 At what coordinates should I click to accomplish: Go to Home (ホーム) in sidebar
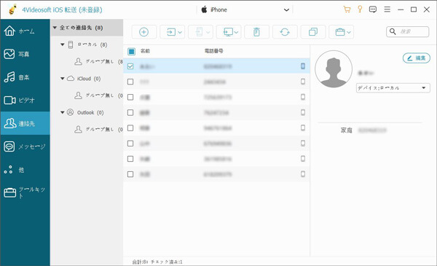coord(25,31)
